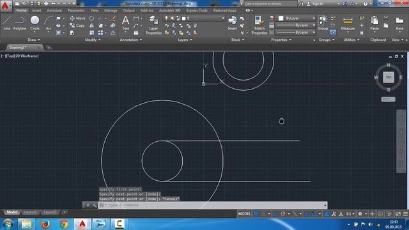The width and height of the screenshot is (409, 230).
Task: Click the Erase tool icon
Action: point(113,19)
